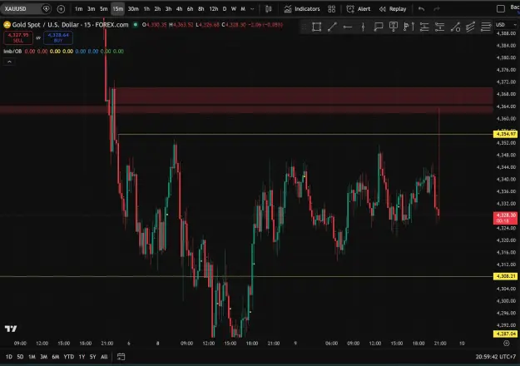Undo the last chart action
This screenshot has height=366, width=520.
421,9
